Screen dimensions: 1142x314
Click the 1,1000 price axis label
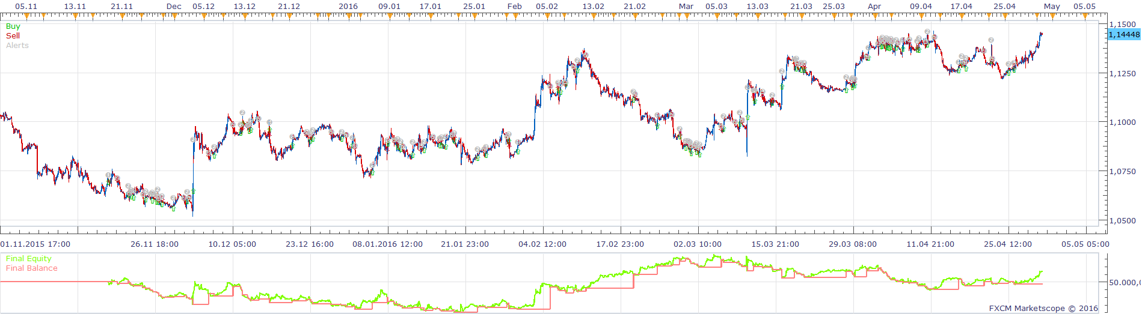click(x=1123, y=122)
